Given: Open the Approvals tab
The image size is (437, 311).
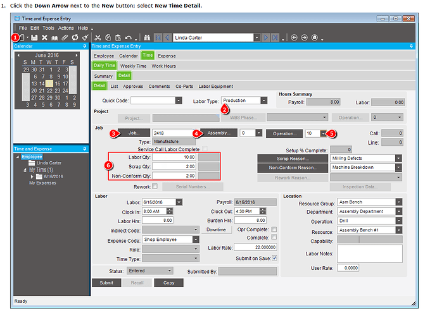Looking at the screenshot, I should click(133, 87).
